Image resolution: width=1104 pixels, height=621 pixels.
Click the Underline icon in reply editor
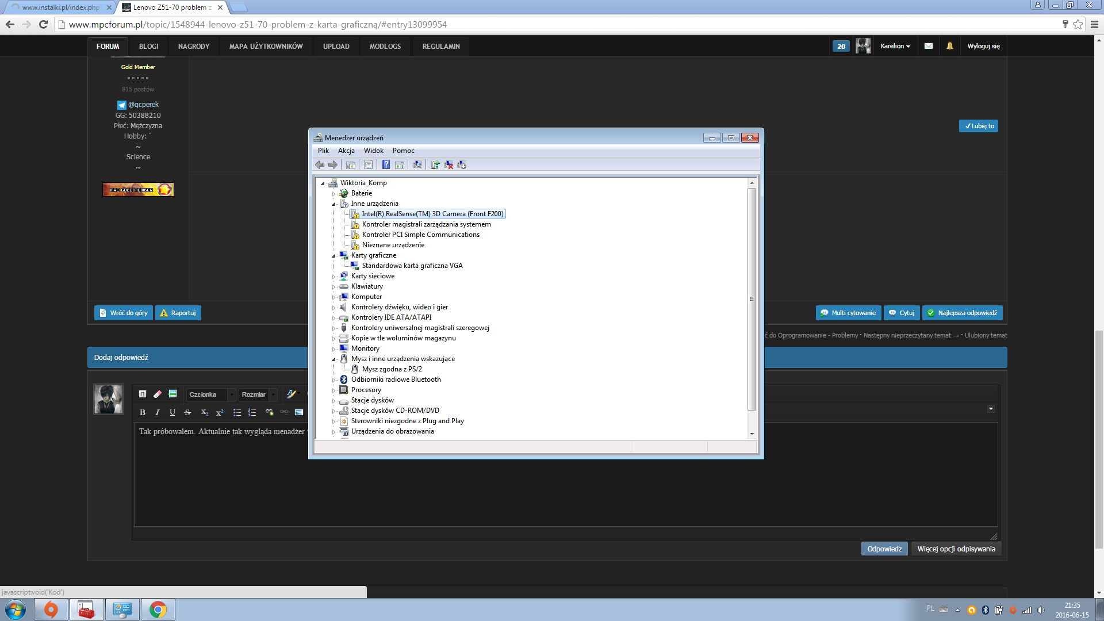click(x=172, y=412)
